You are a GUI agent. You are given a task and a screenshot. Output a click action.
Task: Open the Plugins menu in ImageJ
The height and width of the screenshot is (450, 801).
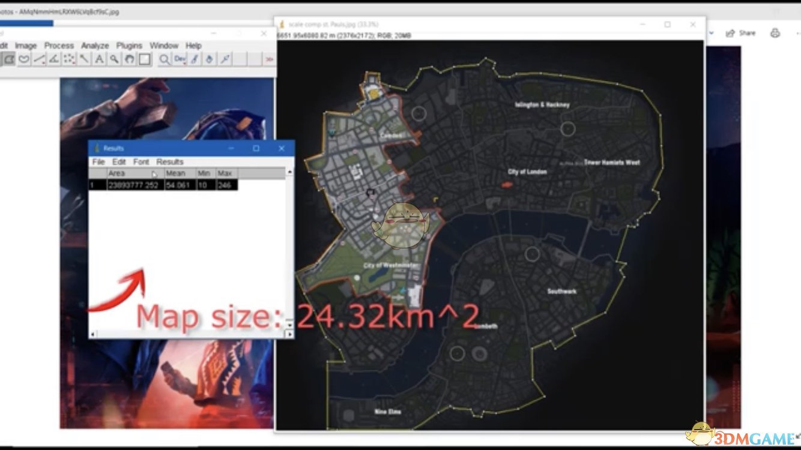pos(129,46)
